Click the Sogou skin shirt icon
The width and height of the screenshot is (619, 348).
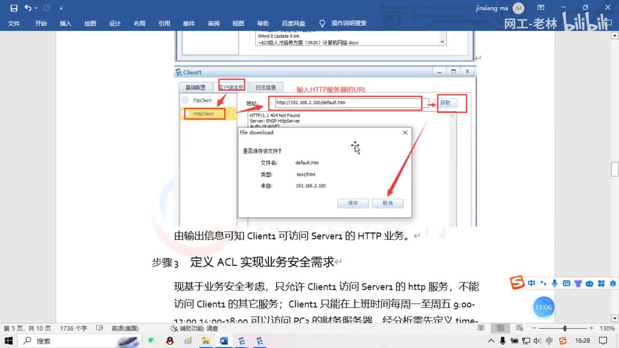(x=578, y=283)
